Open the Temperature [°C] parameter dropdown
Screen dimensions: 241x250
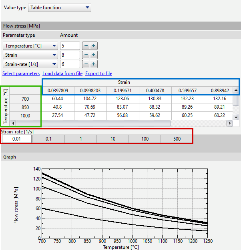coord(30,46)
